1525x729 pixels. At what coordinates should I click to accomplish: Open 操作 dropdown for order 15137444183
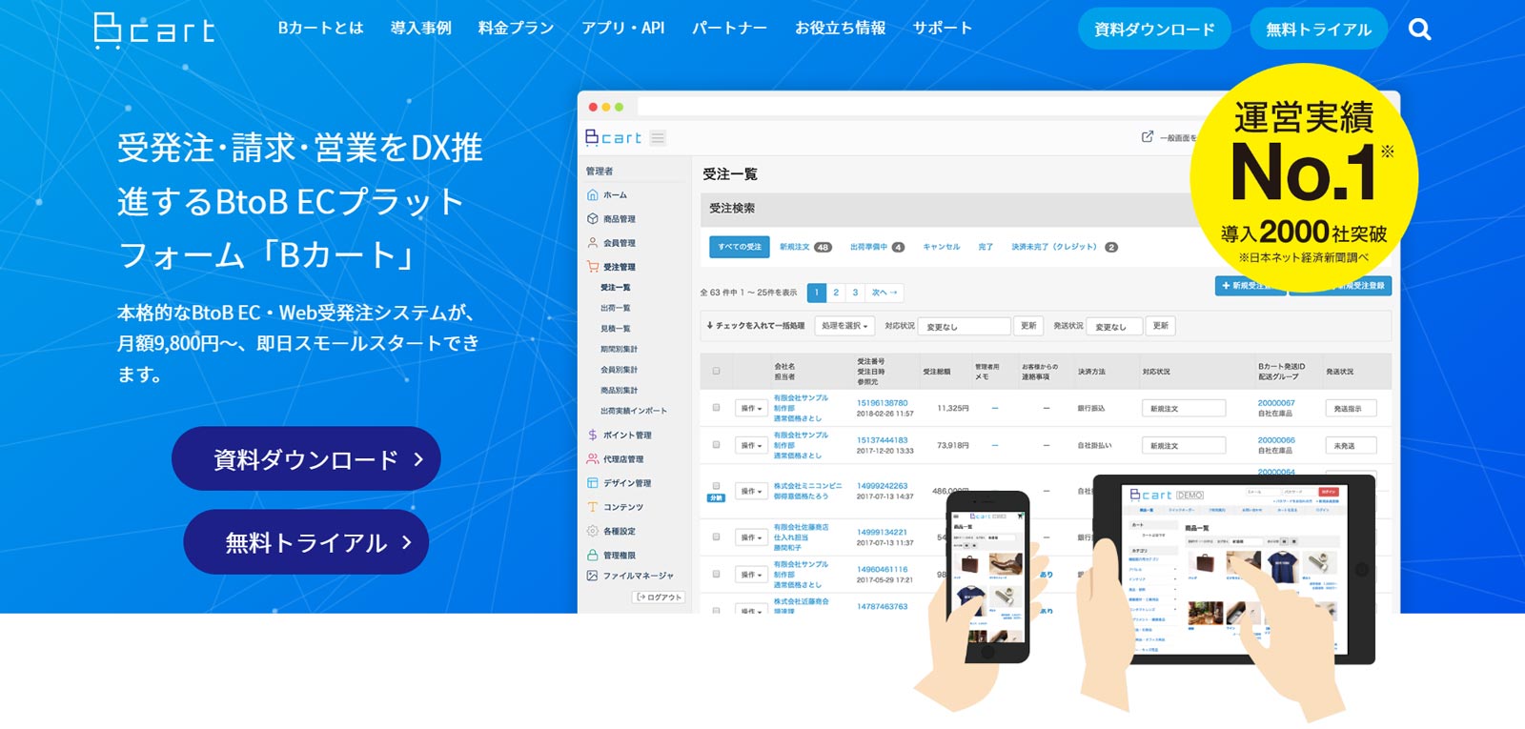pyautogui.click(x=752, y=445)
